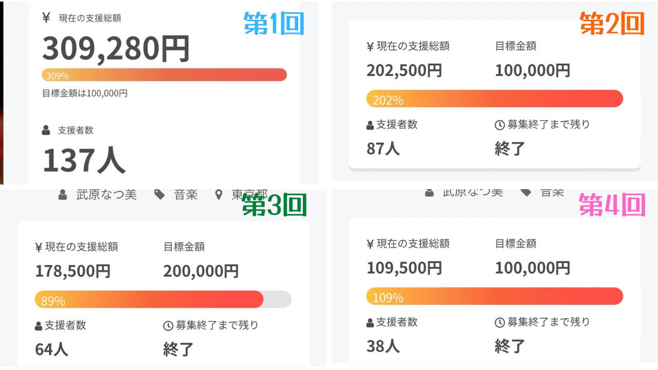The image size is (658, 370).
Task: Click the clock icon above 終了 in 第2回 panel
Action: (x=499, y=125)
